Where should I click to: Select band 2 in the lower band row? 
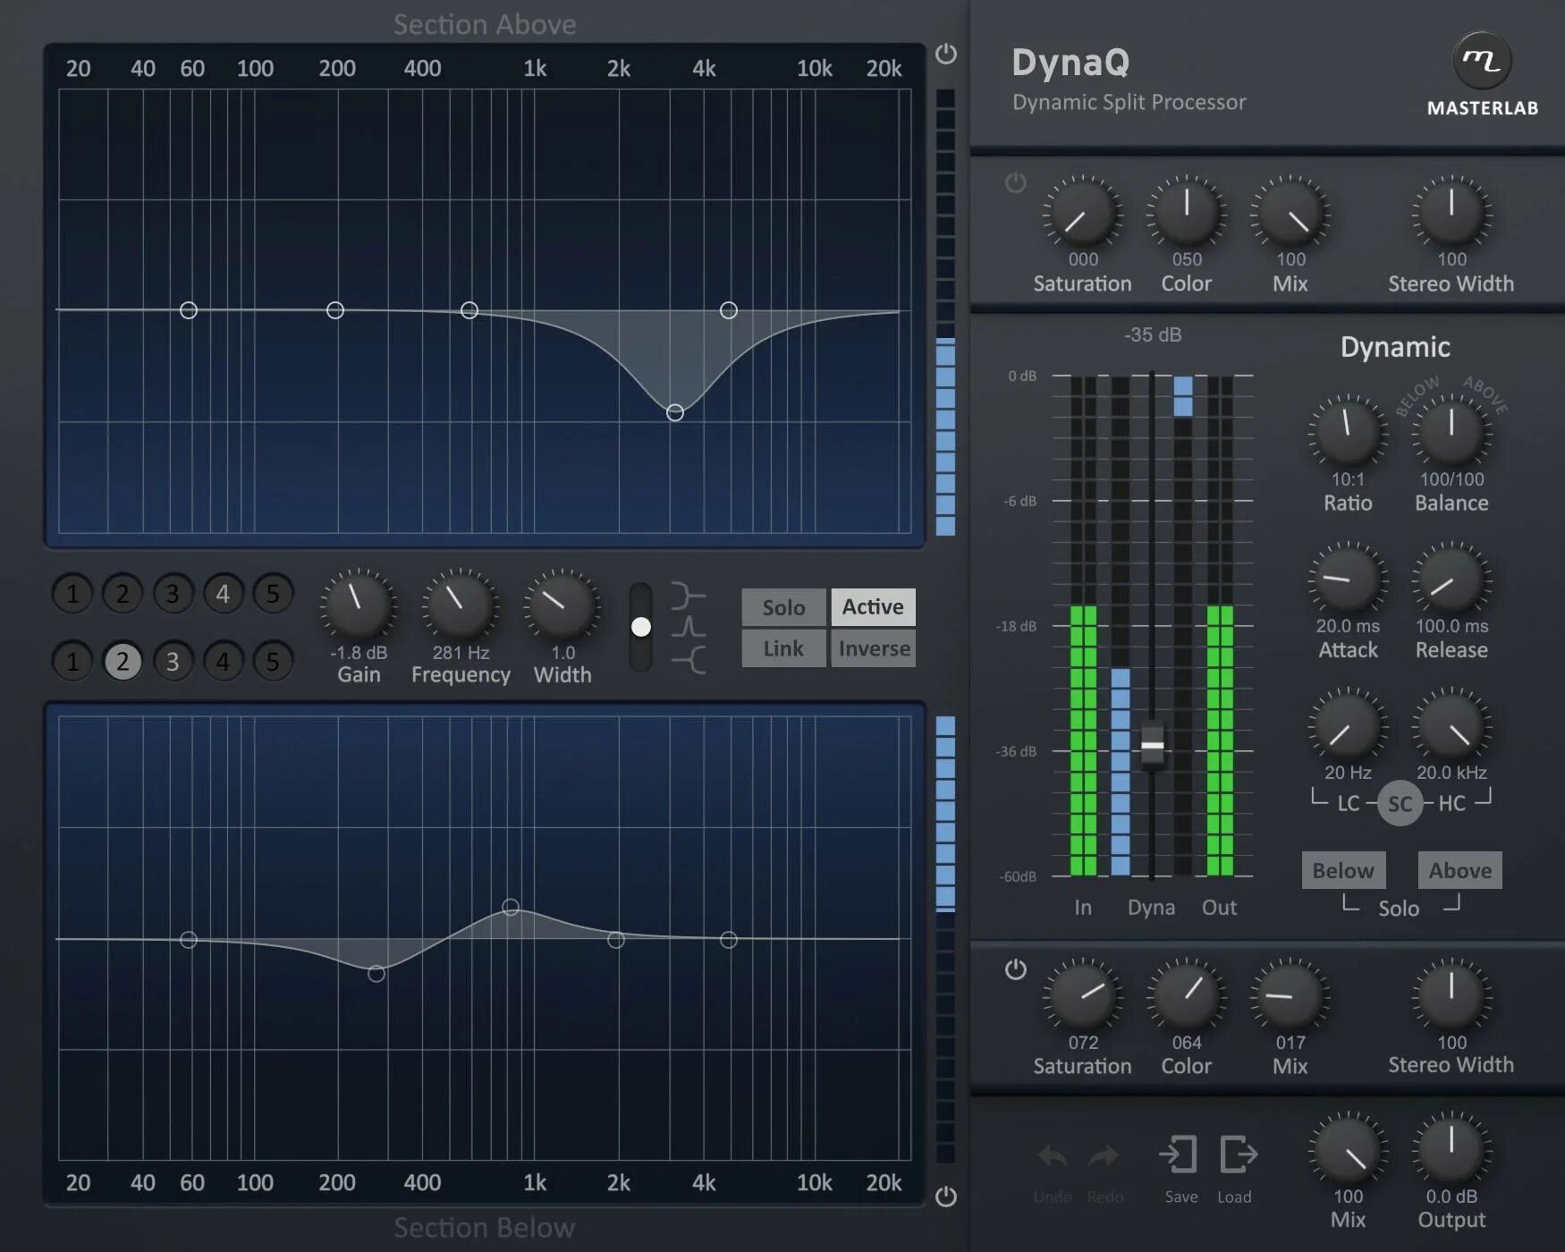tap(123, 661)
